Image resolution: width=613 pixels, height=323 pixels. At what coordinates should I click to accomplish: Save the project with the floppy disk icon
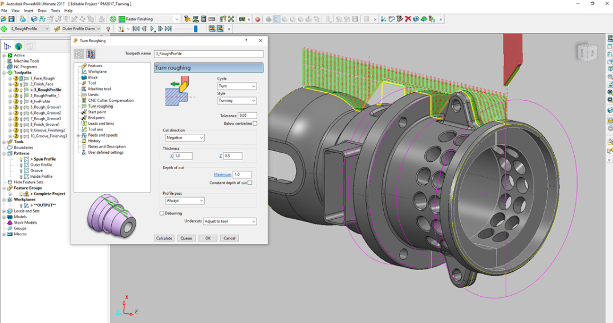pos(11,19)
